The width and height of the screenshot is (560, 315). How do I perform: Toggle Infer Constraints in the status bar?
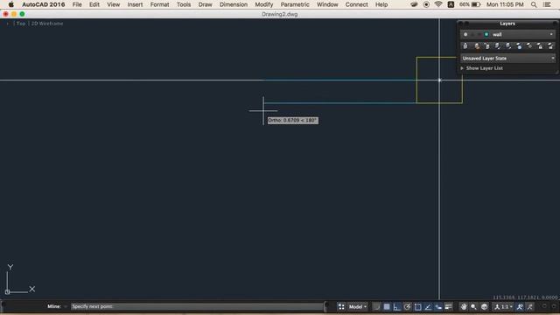tap(376, 307)
